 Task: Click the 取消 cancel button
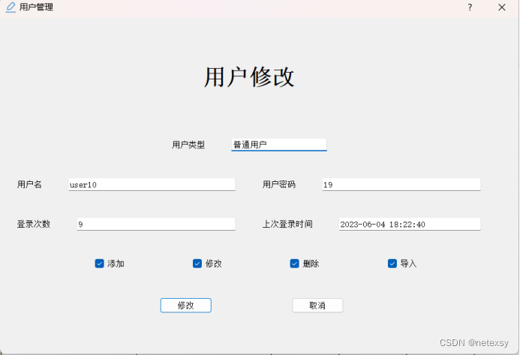(317, 306)
